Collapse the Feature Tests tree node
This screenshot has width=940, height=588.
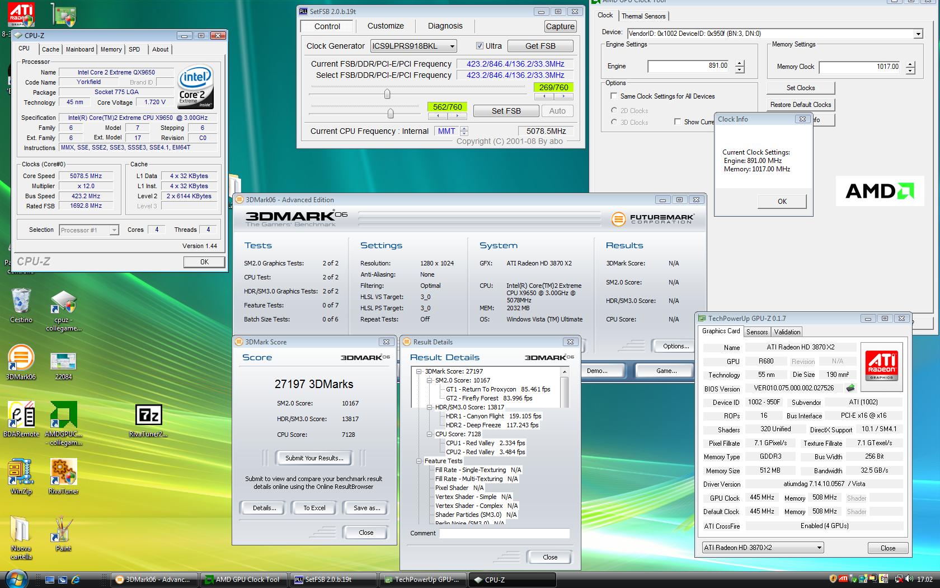tap(419, 461)
